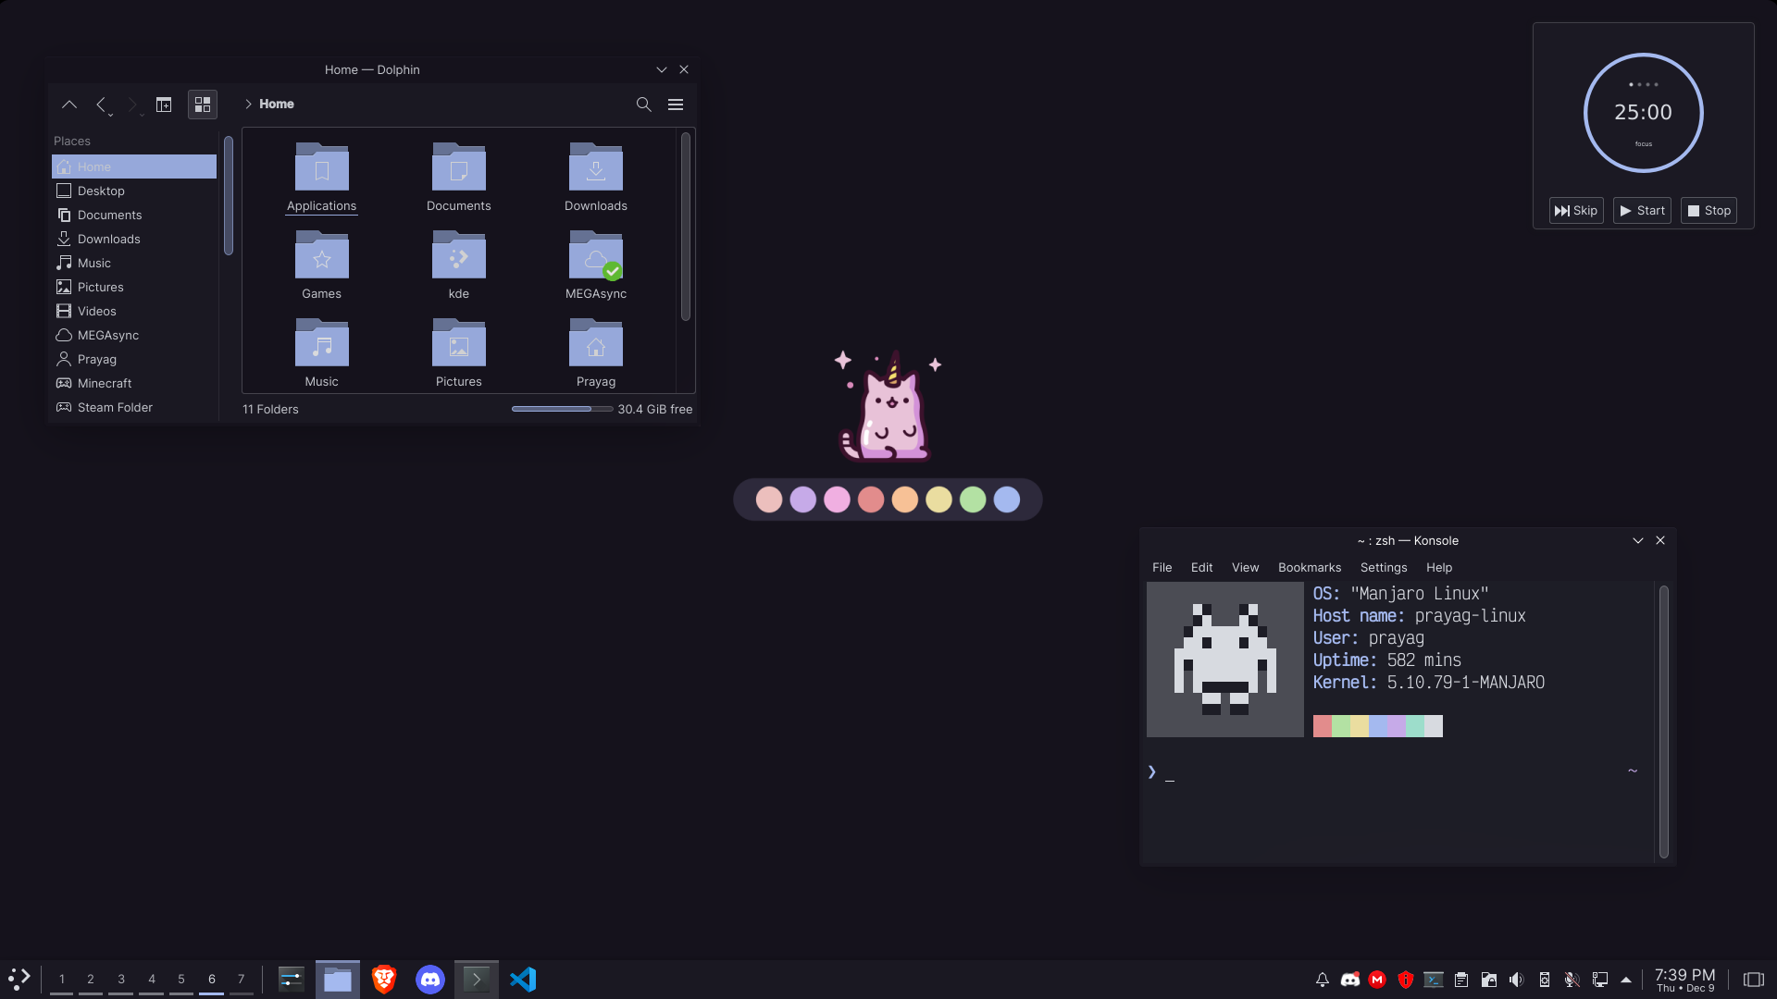Click the MEGAsync icon in the system tray

pyautogui.click(x=1378, y=979)
